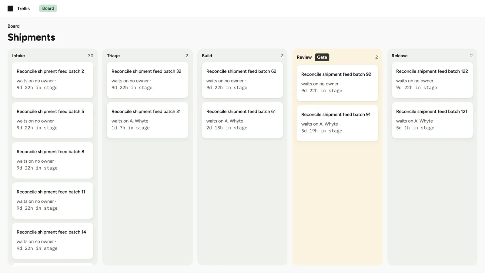Open card Reconcile shipment feed batch 14
485x273 pixels.
pyautogui.click(x=53, y=241)
